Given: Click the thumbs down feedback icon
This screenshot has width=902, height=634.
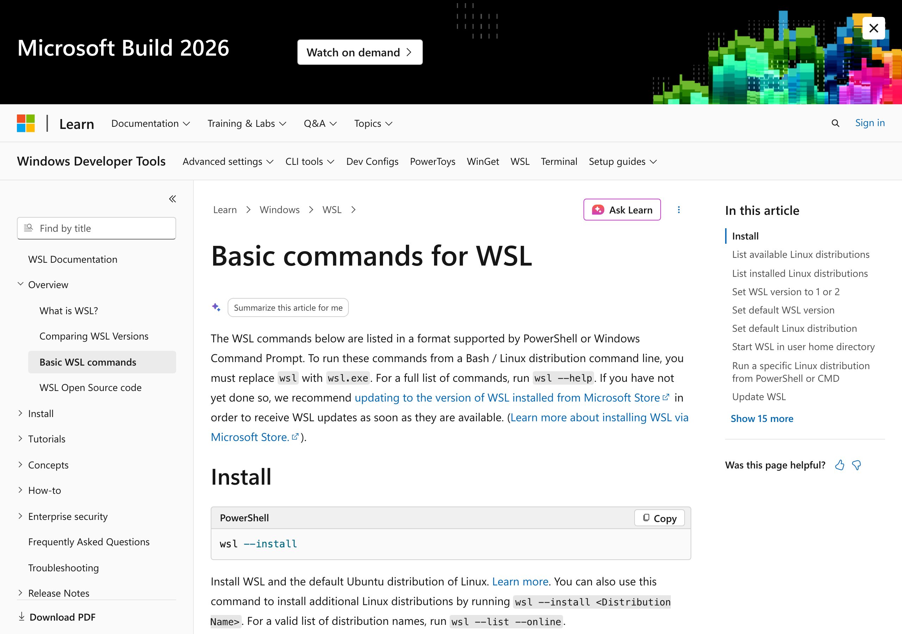Looking at the screenshot, I should tap(857, 465).
